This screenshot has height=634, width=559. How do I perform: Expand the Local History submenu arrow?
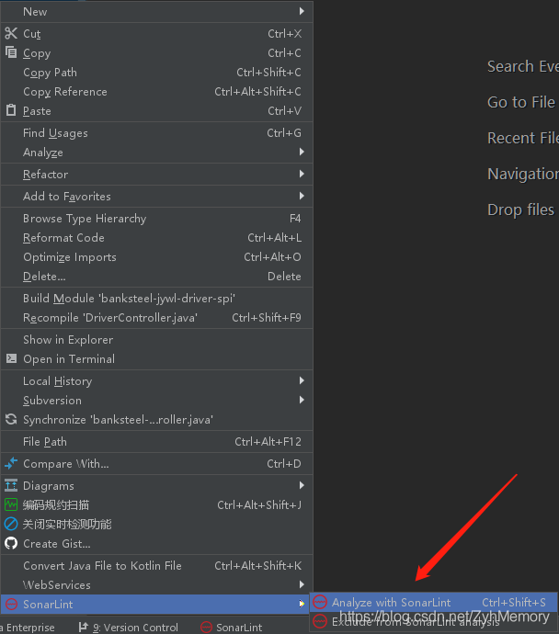tap(302, 380)
